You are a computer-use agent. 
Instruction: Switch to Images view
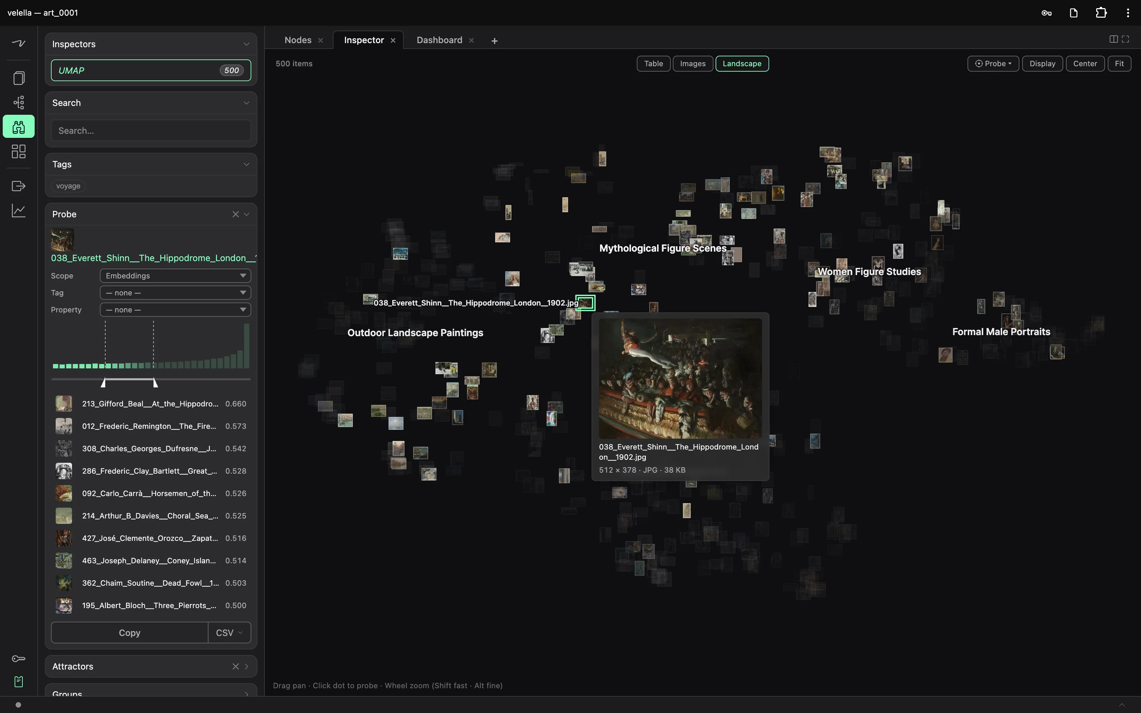tap(693, 64)
